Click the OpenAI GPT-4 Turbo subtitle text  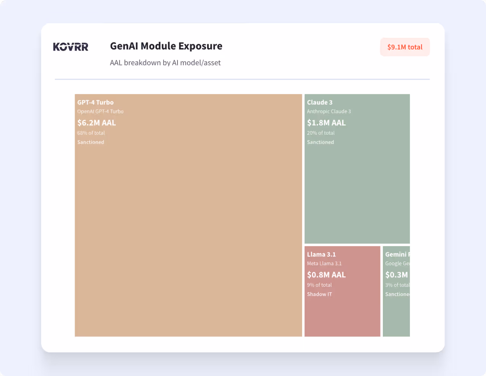tap(100, 112)
